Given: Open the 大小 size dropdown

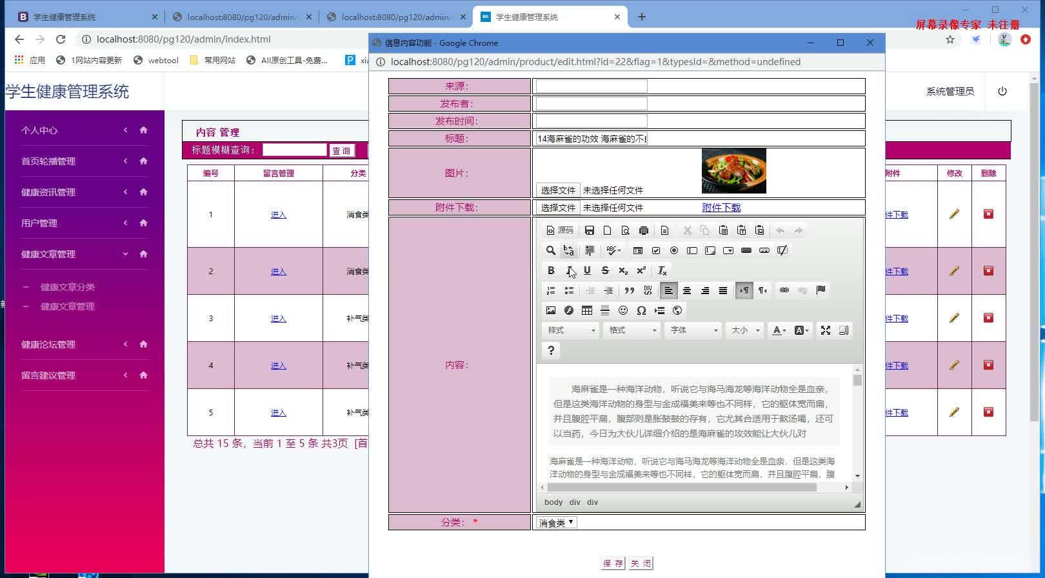Looking at the screenshot, I should pyautogui.click(x=745, y=330).
